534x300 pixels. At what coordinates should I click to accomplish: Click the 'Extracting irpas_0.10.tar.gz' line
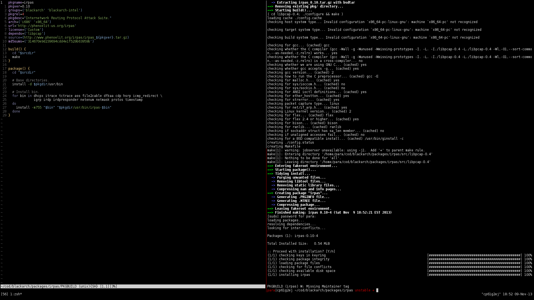[313, 2]
